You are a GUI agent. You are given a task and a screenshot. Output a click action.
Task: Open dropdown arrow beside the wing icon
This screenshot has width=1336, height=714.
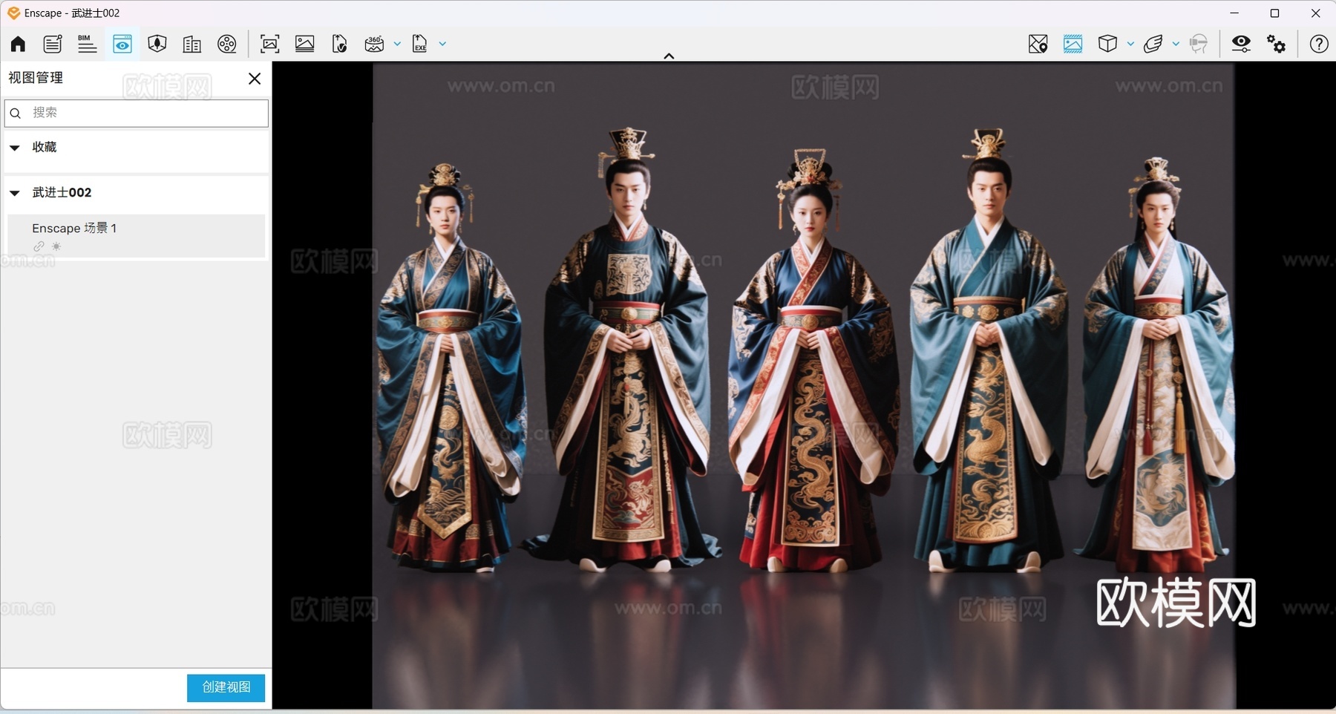coord(1176,44)
